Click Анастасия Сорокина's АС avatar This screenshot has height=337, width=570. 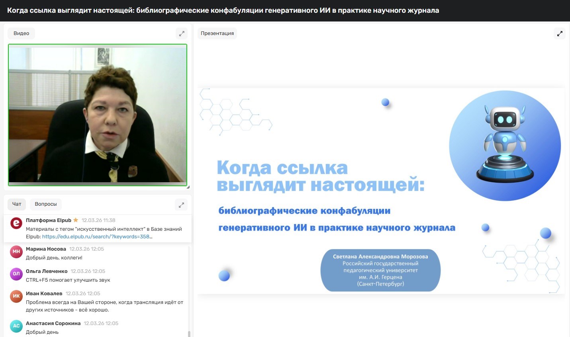[16, 326]
